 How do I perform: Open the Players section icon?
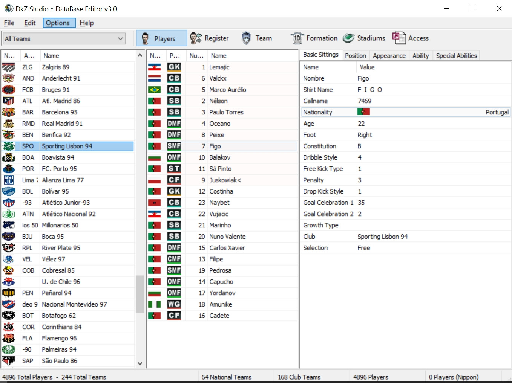pos(145,38)
